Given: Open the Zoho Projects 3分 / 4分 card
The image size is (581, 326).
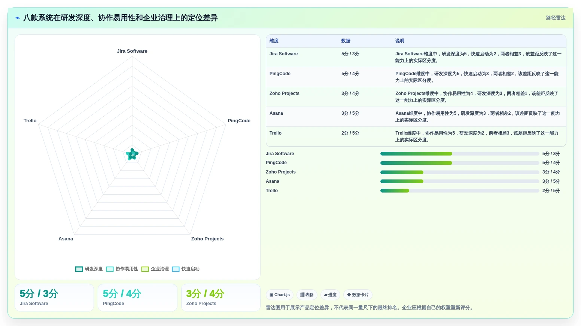Looking at the screenshot, I should [x=221, y=298].
